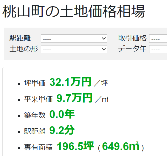This screenshot has height=156, width=167.
Task: Click the 196.5坪 area value
Action: (x=75, y=146)
